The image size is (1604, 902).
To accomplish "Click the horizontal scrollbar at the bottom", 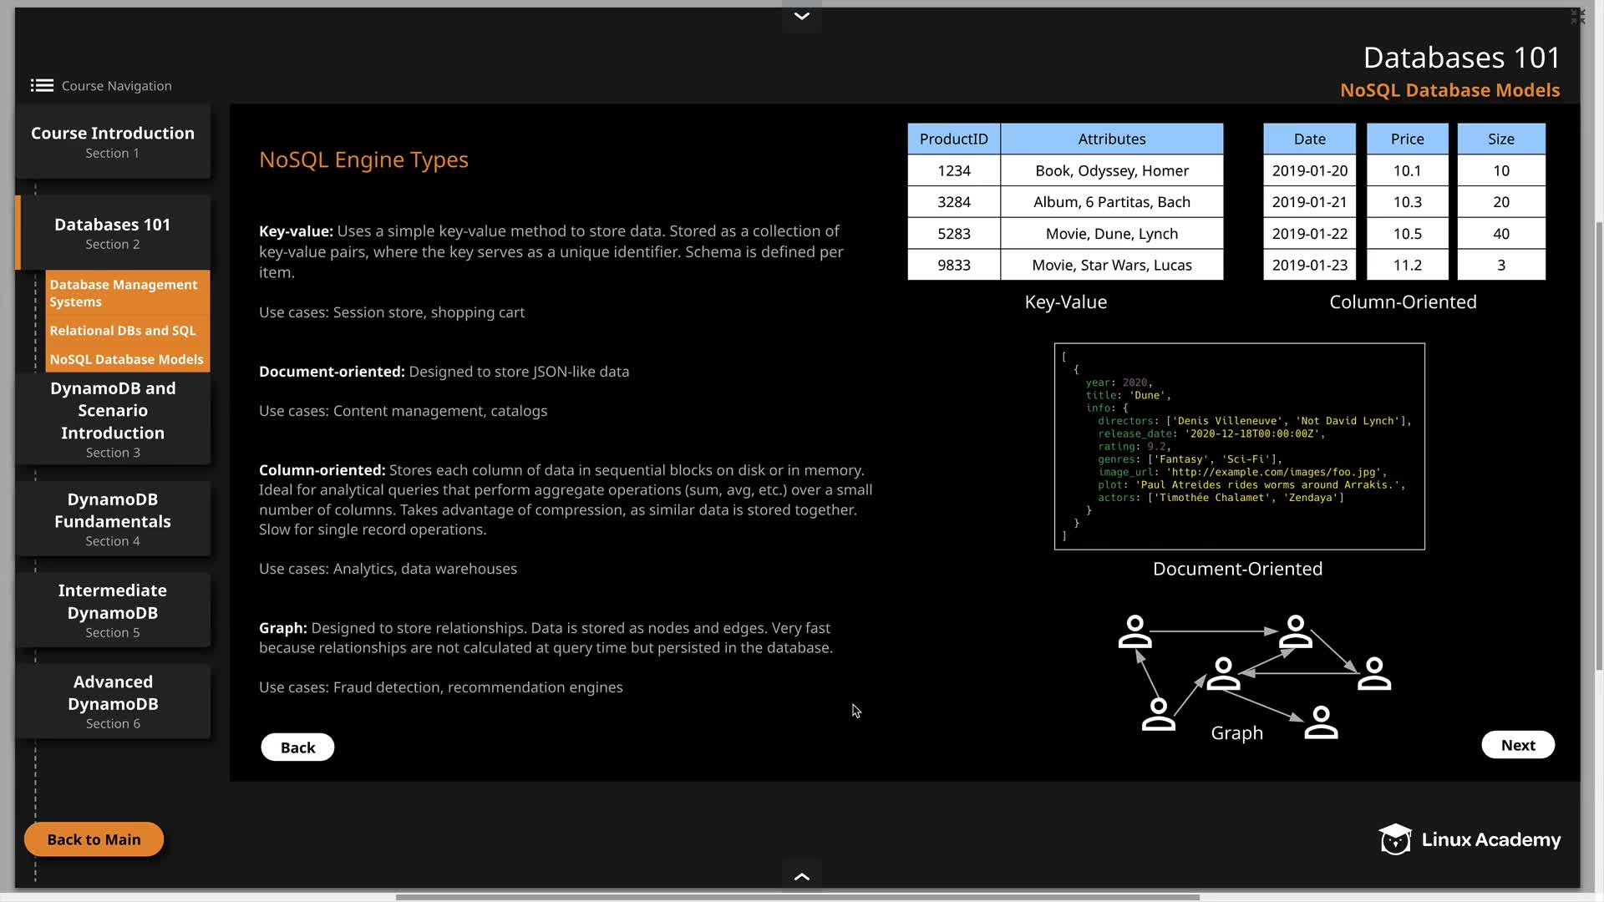I will tap(797, 897).
